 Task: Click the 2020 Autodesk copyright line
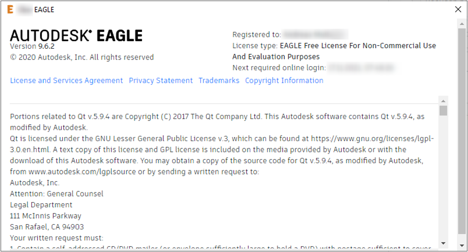pos(82,57)
